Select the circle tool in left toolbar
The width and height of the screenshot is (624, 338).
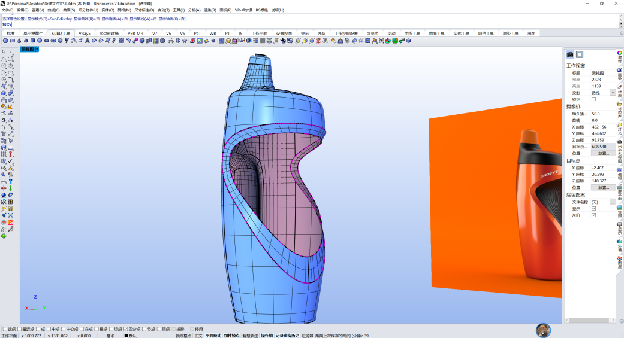4,66
